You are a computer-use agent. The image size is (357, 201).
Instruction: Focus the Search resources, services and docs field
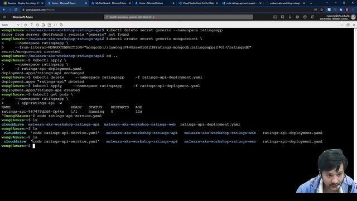pos(178,17)
